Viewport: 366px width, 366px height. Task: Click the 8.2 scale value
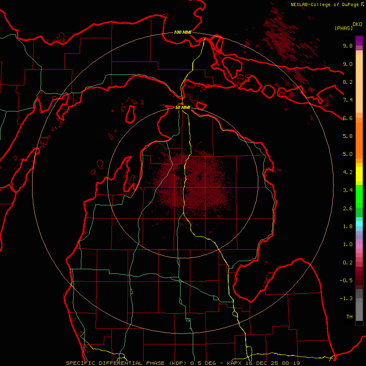tap(348, 82)
